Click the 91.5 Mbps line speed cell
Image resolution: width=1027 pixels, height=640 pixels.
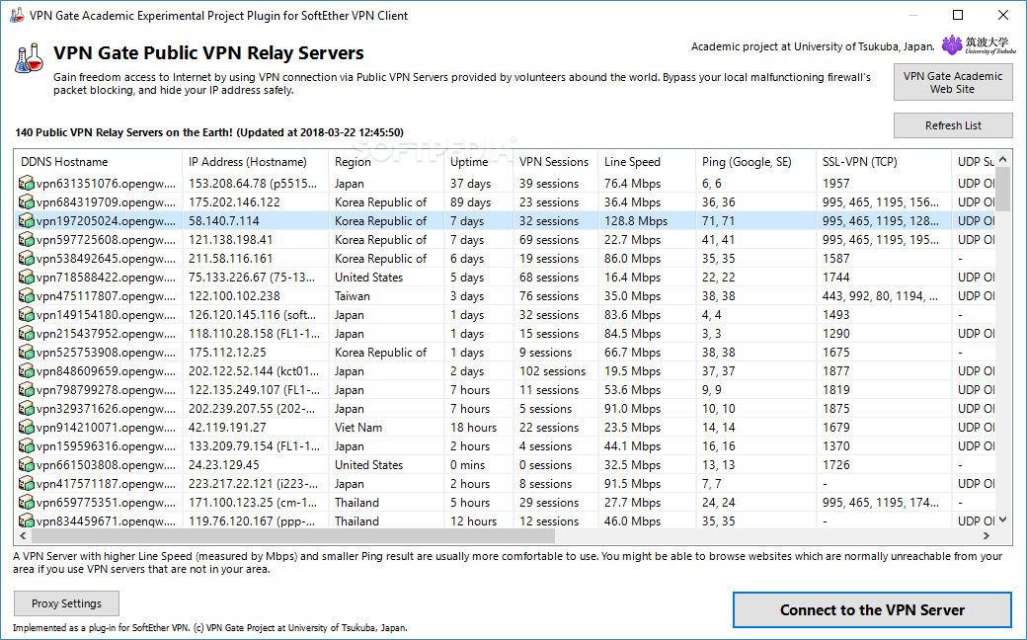633,484
